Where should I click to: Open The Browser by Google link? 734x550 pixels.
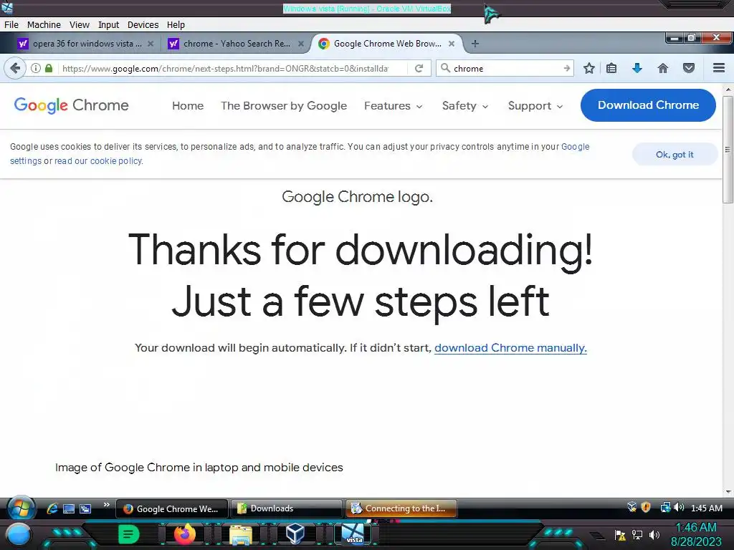[x=284, y=106]
